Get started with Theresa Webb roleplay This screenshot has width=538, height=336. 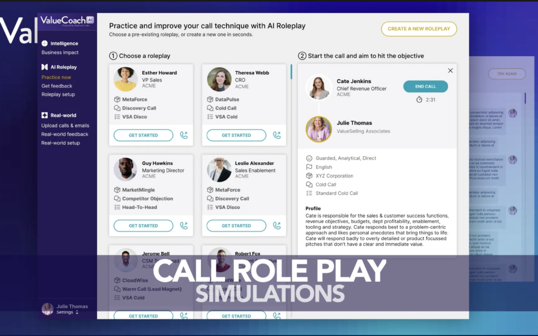237,135
